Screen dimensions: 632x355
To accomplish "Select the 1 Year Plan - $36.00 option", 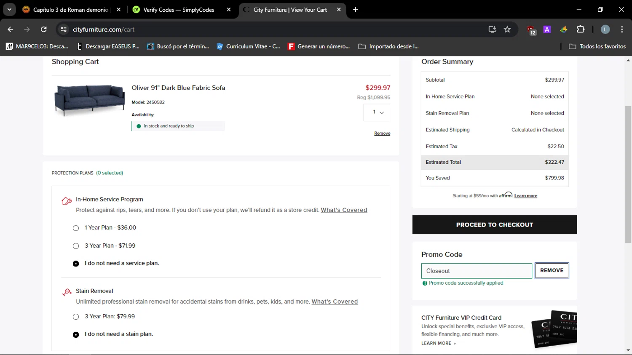I will 76,228.
